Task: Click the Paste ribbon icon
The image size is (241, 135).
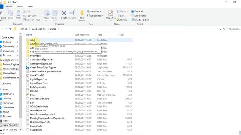Action: [x=18, y=15]
